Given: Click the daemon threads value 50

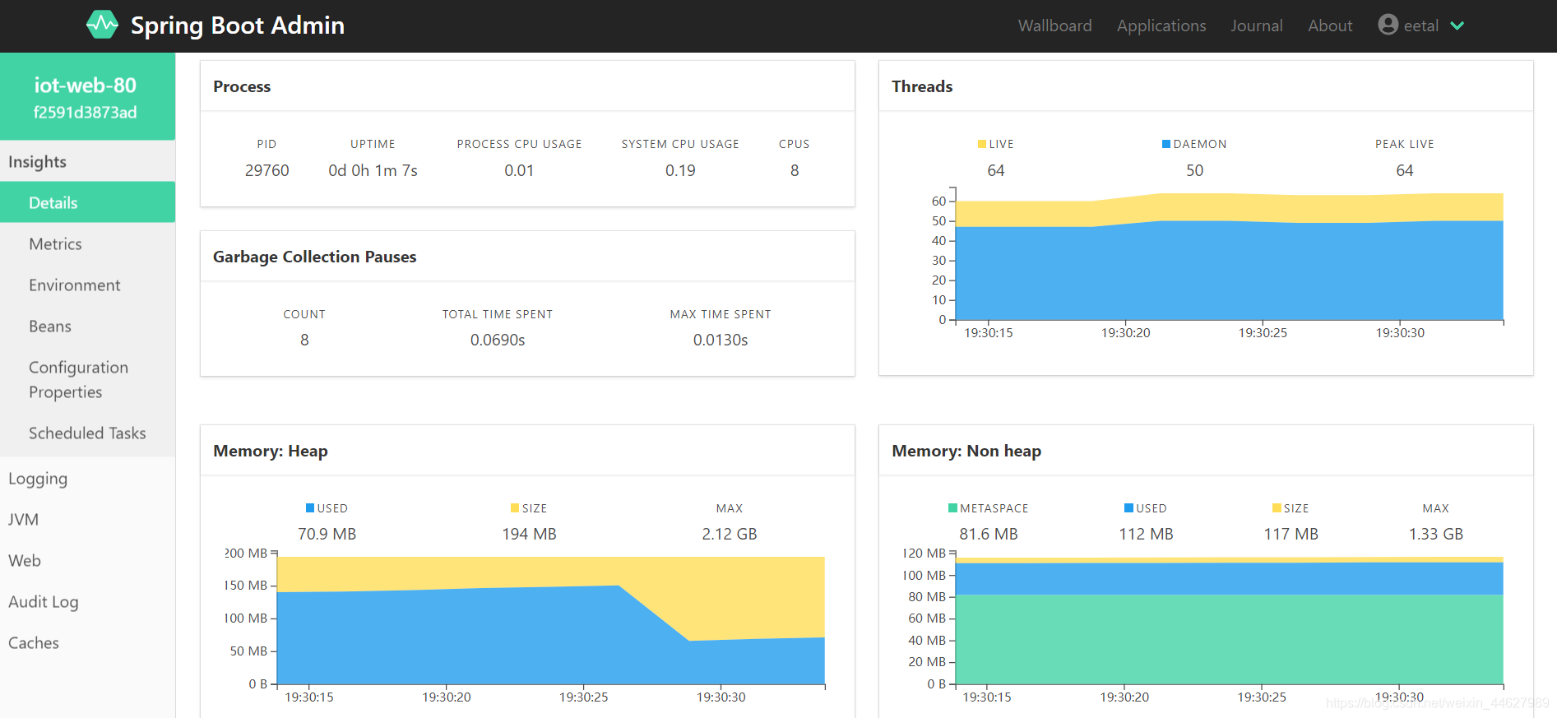Looking at the screenshot, I should coord(1194,170).
